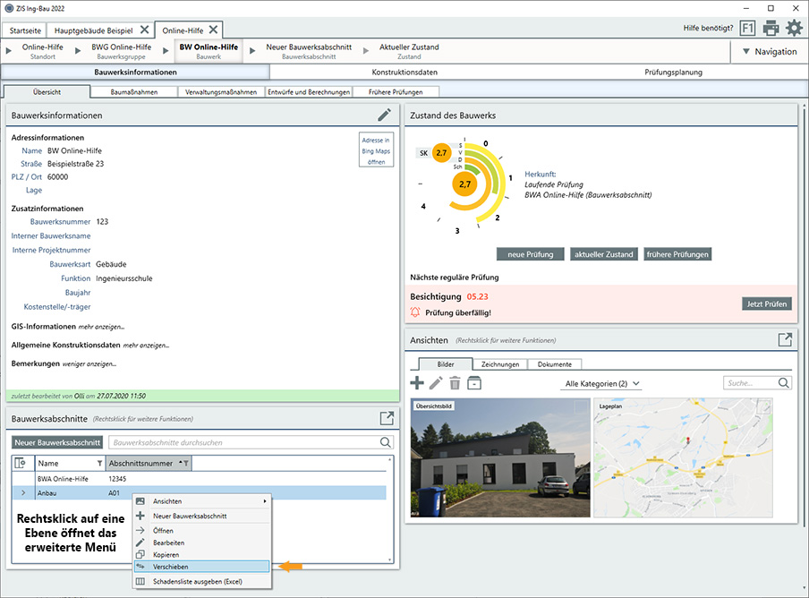Click filter icon of Name column

pos(99,464)
